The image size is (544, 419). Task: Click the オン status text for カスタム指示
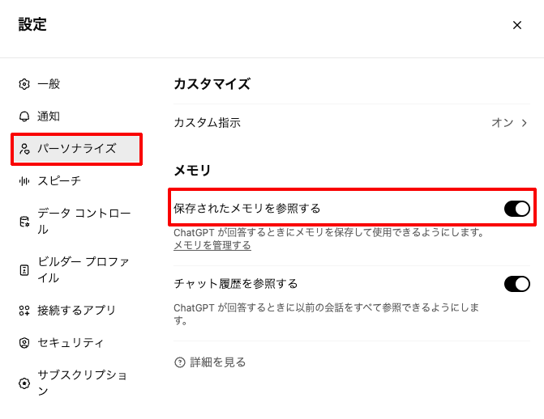point(502,123)
